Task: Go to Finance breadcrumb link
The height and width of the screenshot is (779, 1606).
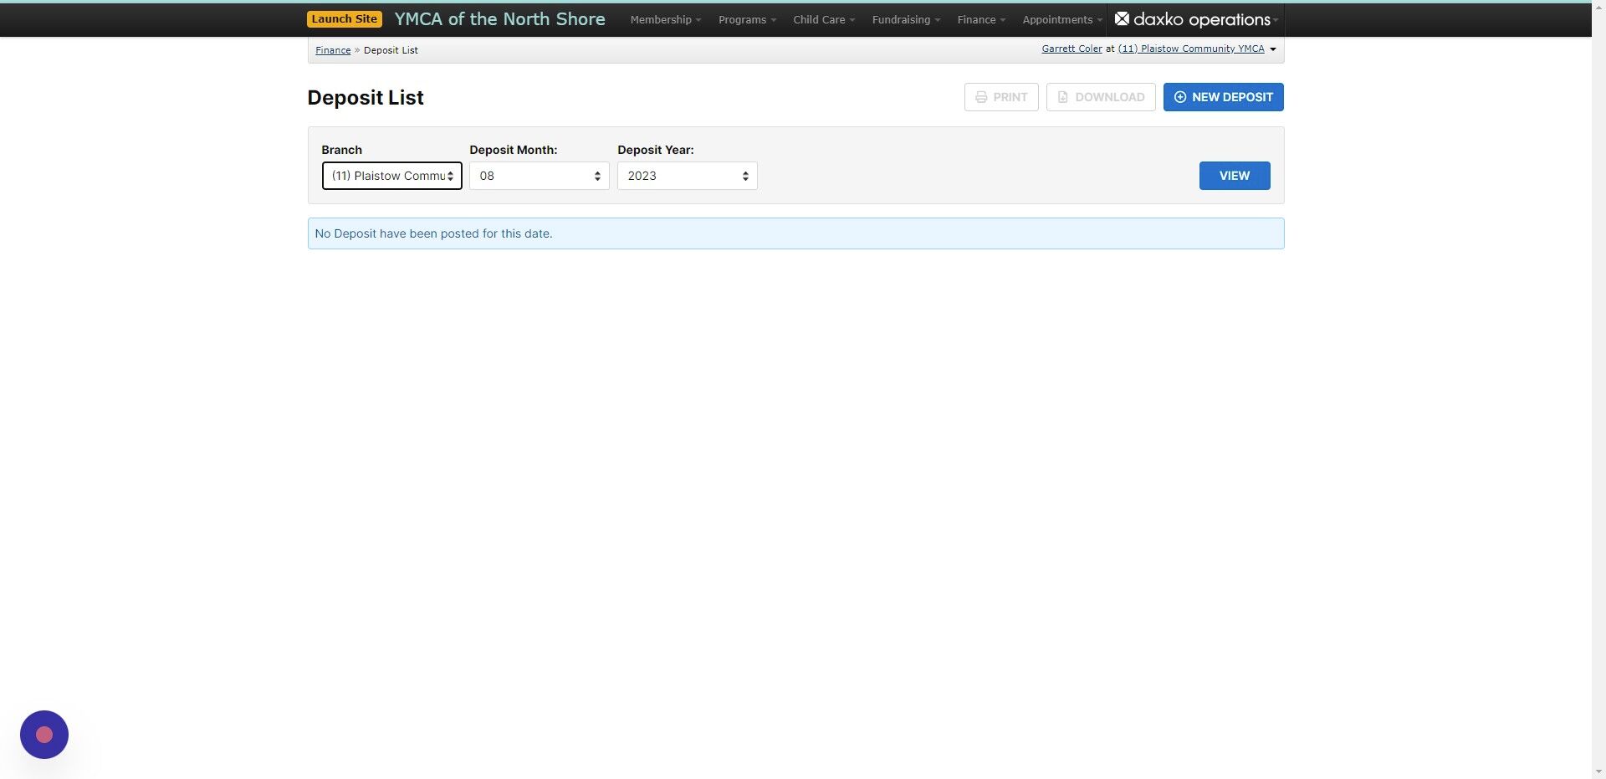Action: tap(333, 50)
